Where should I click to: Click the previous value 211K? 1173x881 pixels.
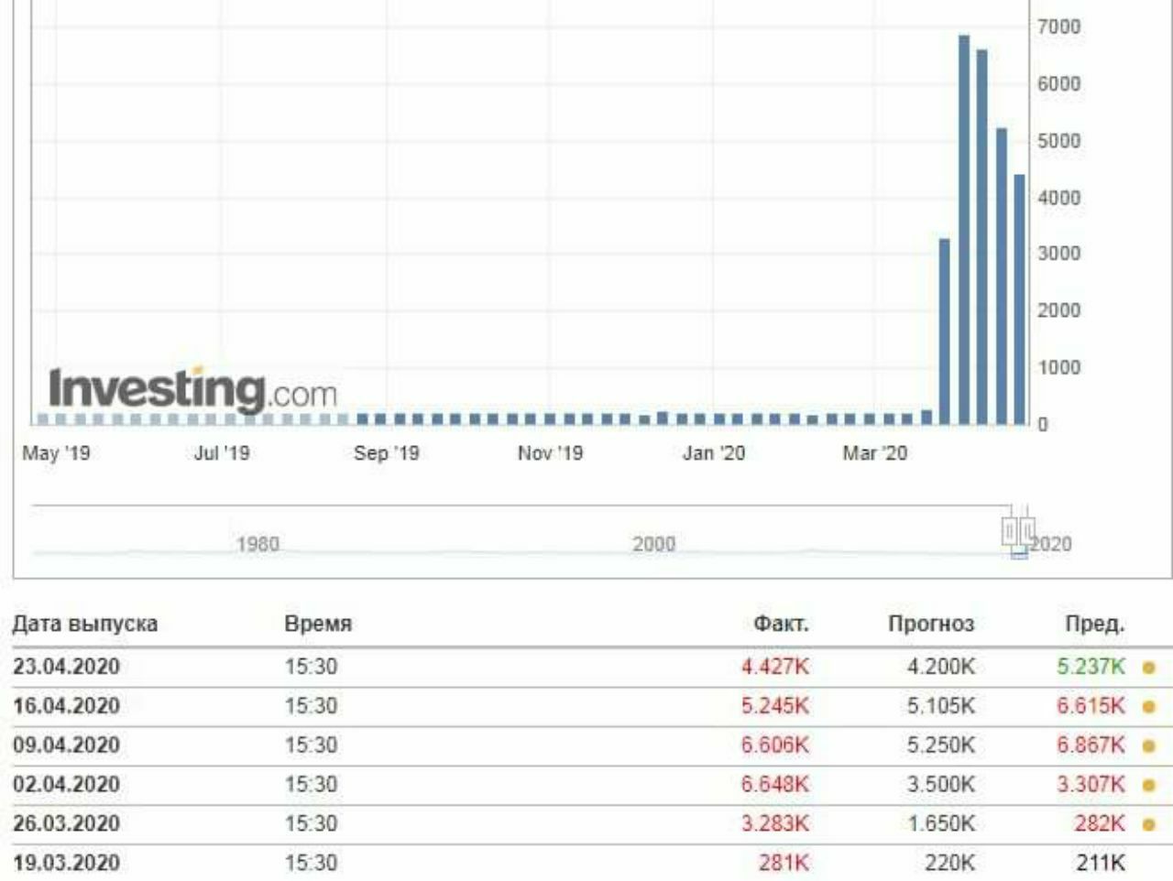coord(1101,864)
